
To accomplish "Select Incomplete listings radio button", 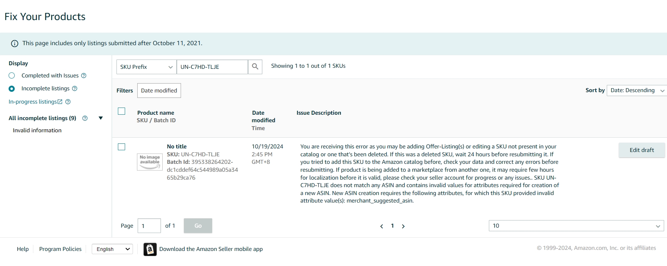I will pos(12,89).
